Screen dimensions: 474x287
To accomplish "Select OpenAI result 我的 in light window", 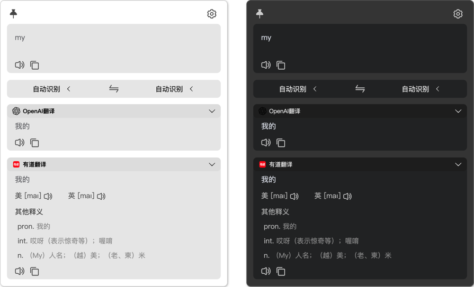I will (x=22, y=126).
